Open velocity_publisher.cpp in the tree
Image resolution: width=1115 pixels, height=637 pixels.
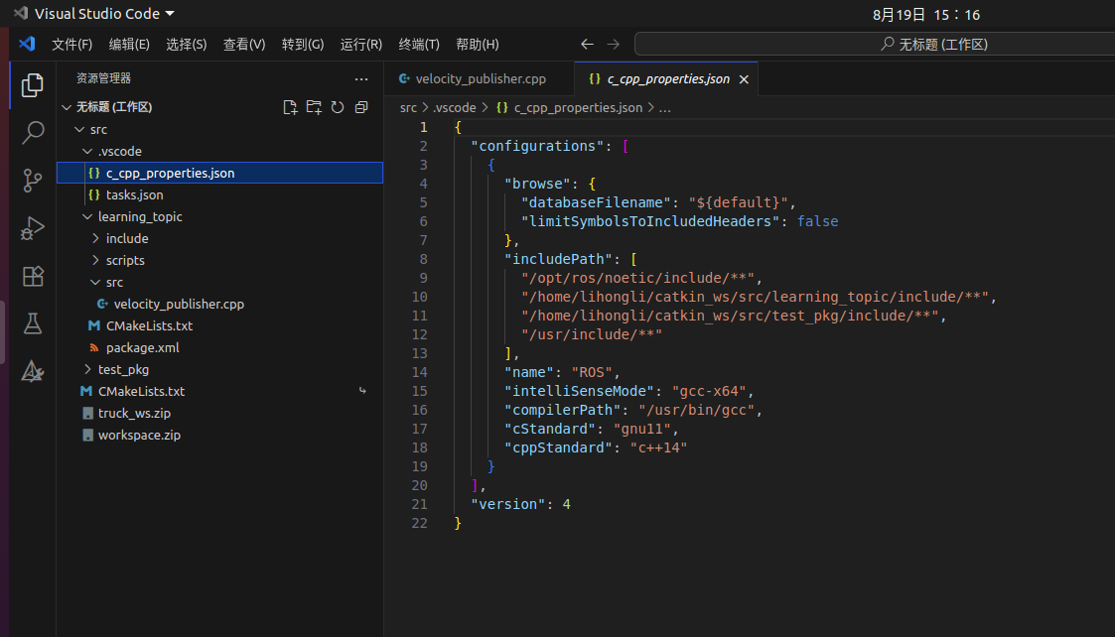(219, 305)
